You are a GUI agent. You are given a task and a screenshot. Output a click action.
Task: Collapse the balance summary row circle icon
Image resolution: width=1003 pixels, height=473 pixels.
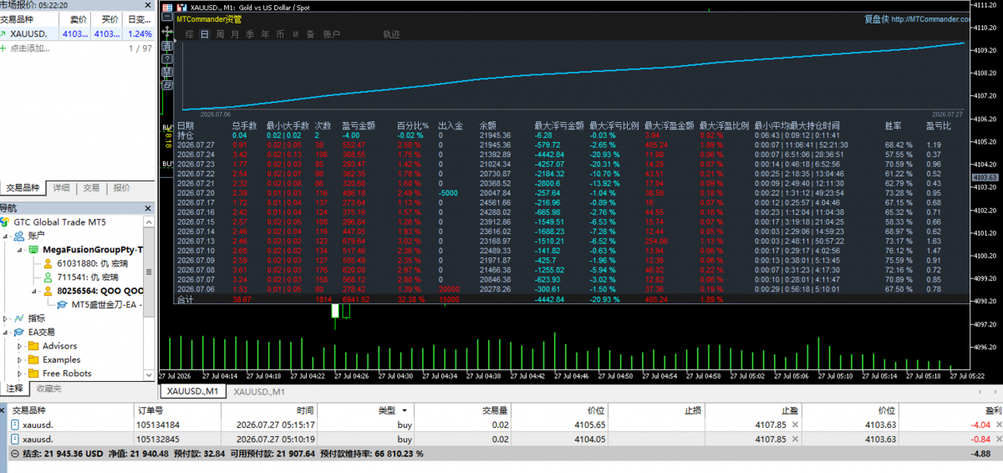15,454
